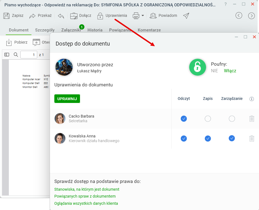
Task: Open 'Stanowiska, na którym jest dokument' link
Action: [87, 189]
